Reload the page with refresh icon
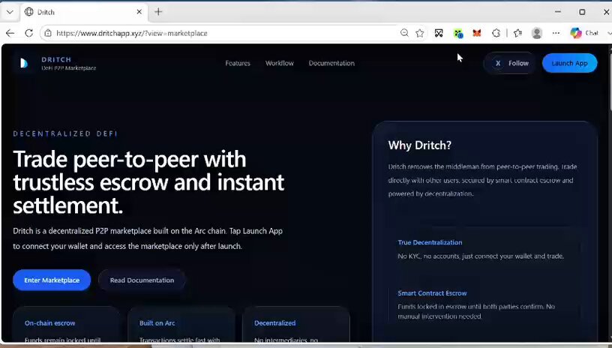This screenshot has width=612, height=348. 29,33
